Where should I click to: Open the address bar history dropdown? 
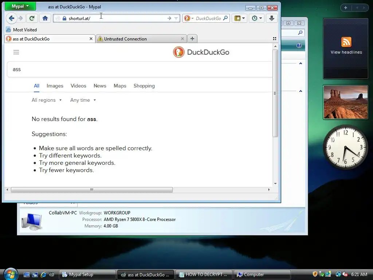(176, 18)
